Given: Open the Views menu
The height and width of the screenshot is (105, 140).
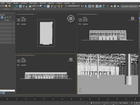Looking at the screenshot, I should click(x=3, y=3).
